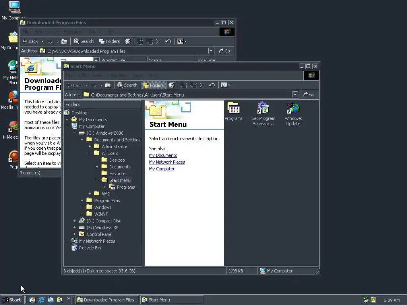Expand My Documents in the folder tree
This screenshot has height=305, width=407.
click(67, 120)
